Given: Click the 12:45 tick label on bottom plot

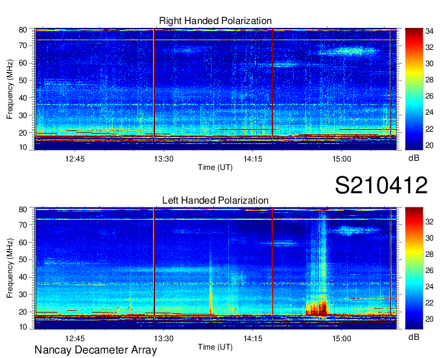Looking at the screenshot, I should pos(75,339).
